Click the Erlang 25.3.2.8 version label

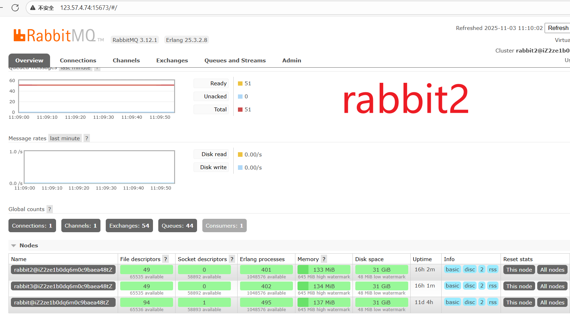click(x=186, y=40)
